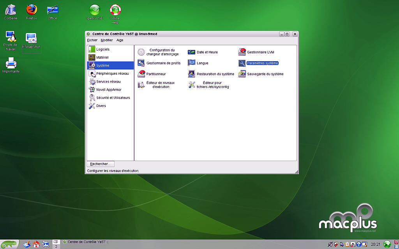This screenshot has width=399, height=249.
Task: Launch Restauration du système
Action: [x=211, y=74]
